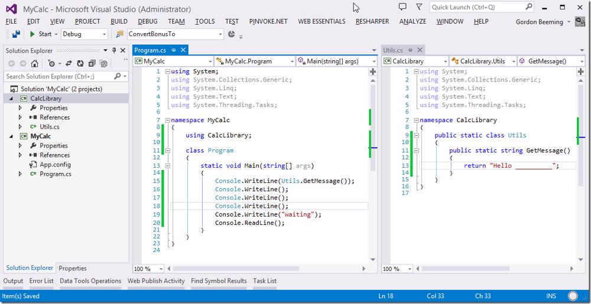
Task: Click the Back arrow in Solution Explorer toolbar
Action: [12, 64]
